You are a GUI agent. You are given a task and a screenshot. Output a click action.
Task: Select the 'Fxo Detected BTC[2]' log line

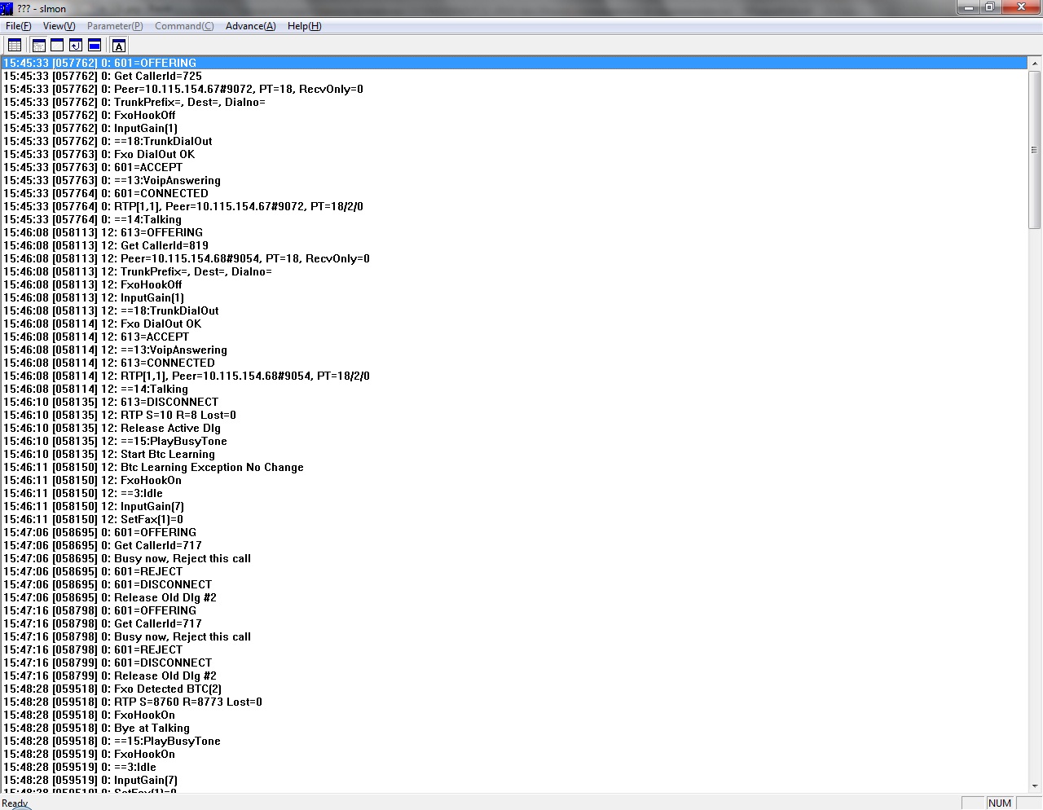[514, 689]
